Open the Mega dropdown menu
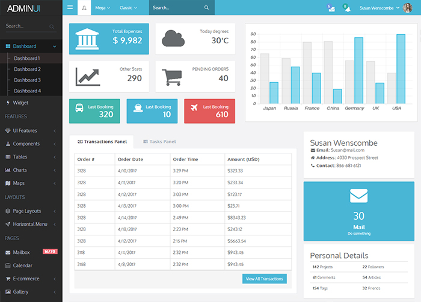Image resolution: width=421 pixels, height=302 pixels. [x=102, y=8]
